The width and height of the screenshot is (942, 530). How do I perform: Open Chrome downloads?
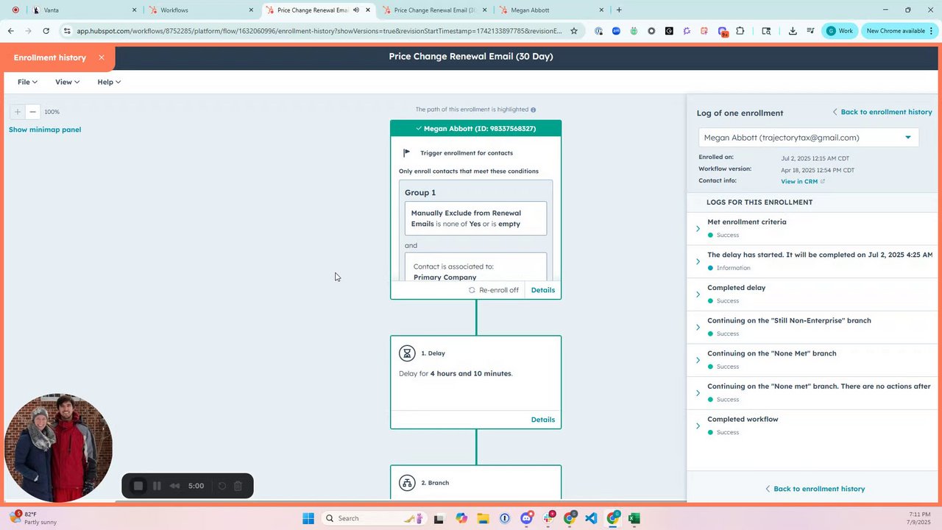(793, 31)
